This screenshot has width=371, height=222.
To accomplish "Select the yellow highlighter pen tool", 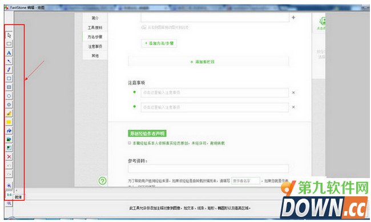I will tap(9, 114).
